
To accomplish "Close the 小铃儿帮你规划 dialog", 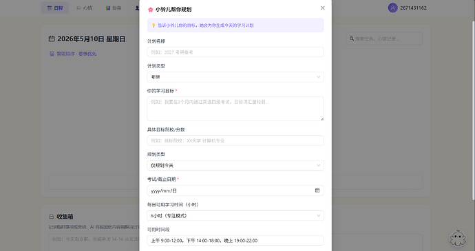I will click(x=323, y=8).
